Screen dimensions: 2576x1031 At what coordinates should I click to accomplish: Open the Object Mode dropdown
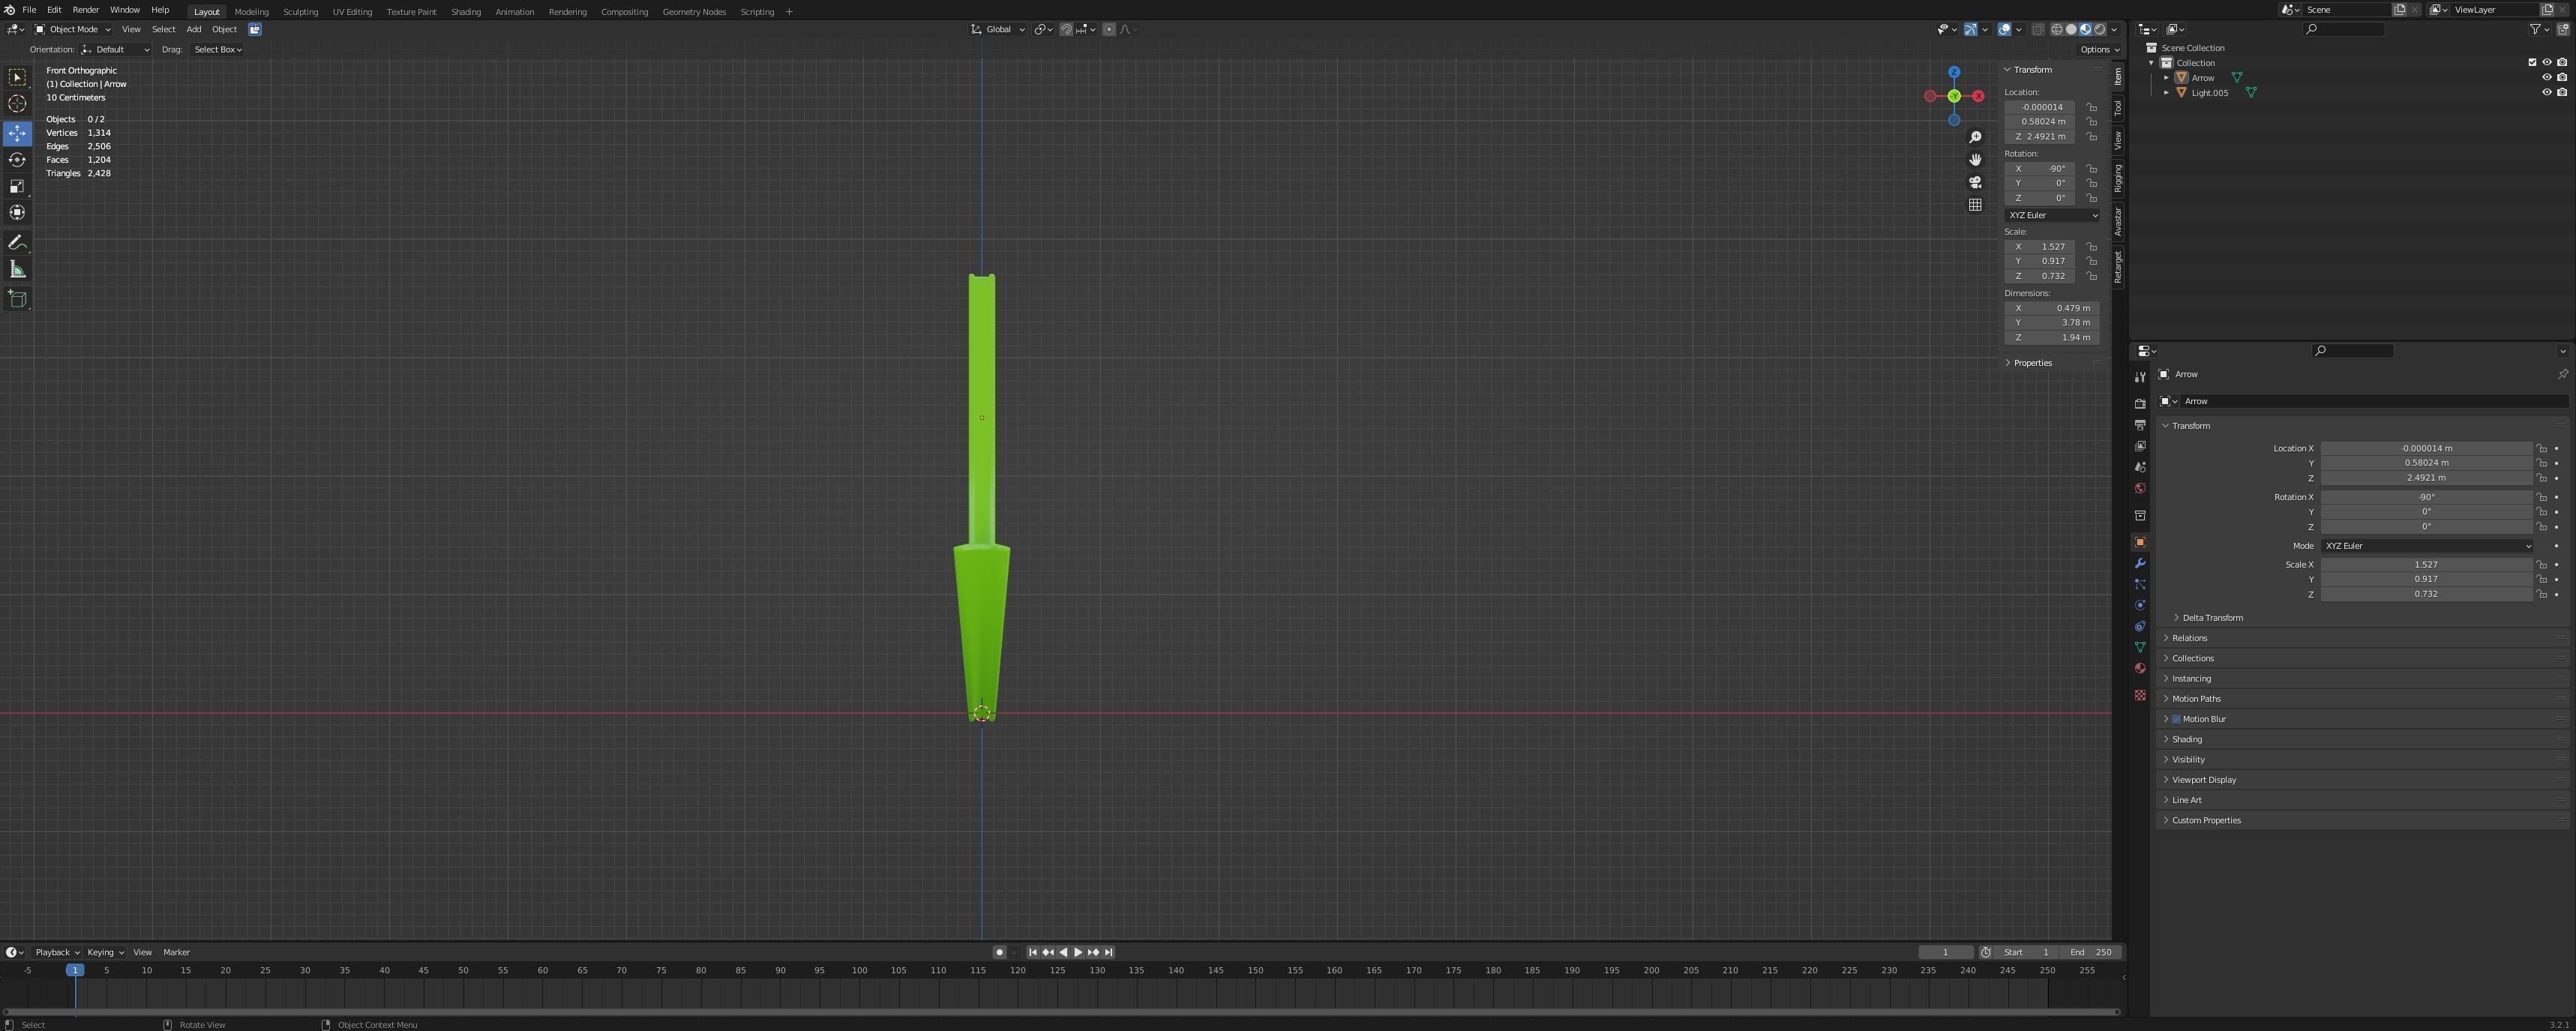click(73, 29)
